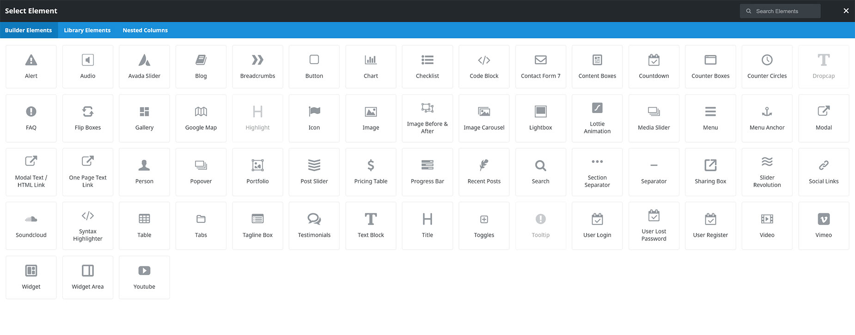Choose the Portfolio element
Screen dimensions: 855x335
(x=257, y=172)
